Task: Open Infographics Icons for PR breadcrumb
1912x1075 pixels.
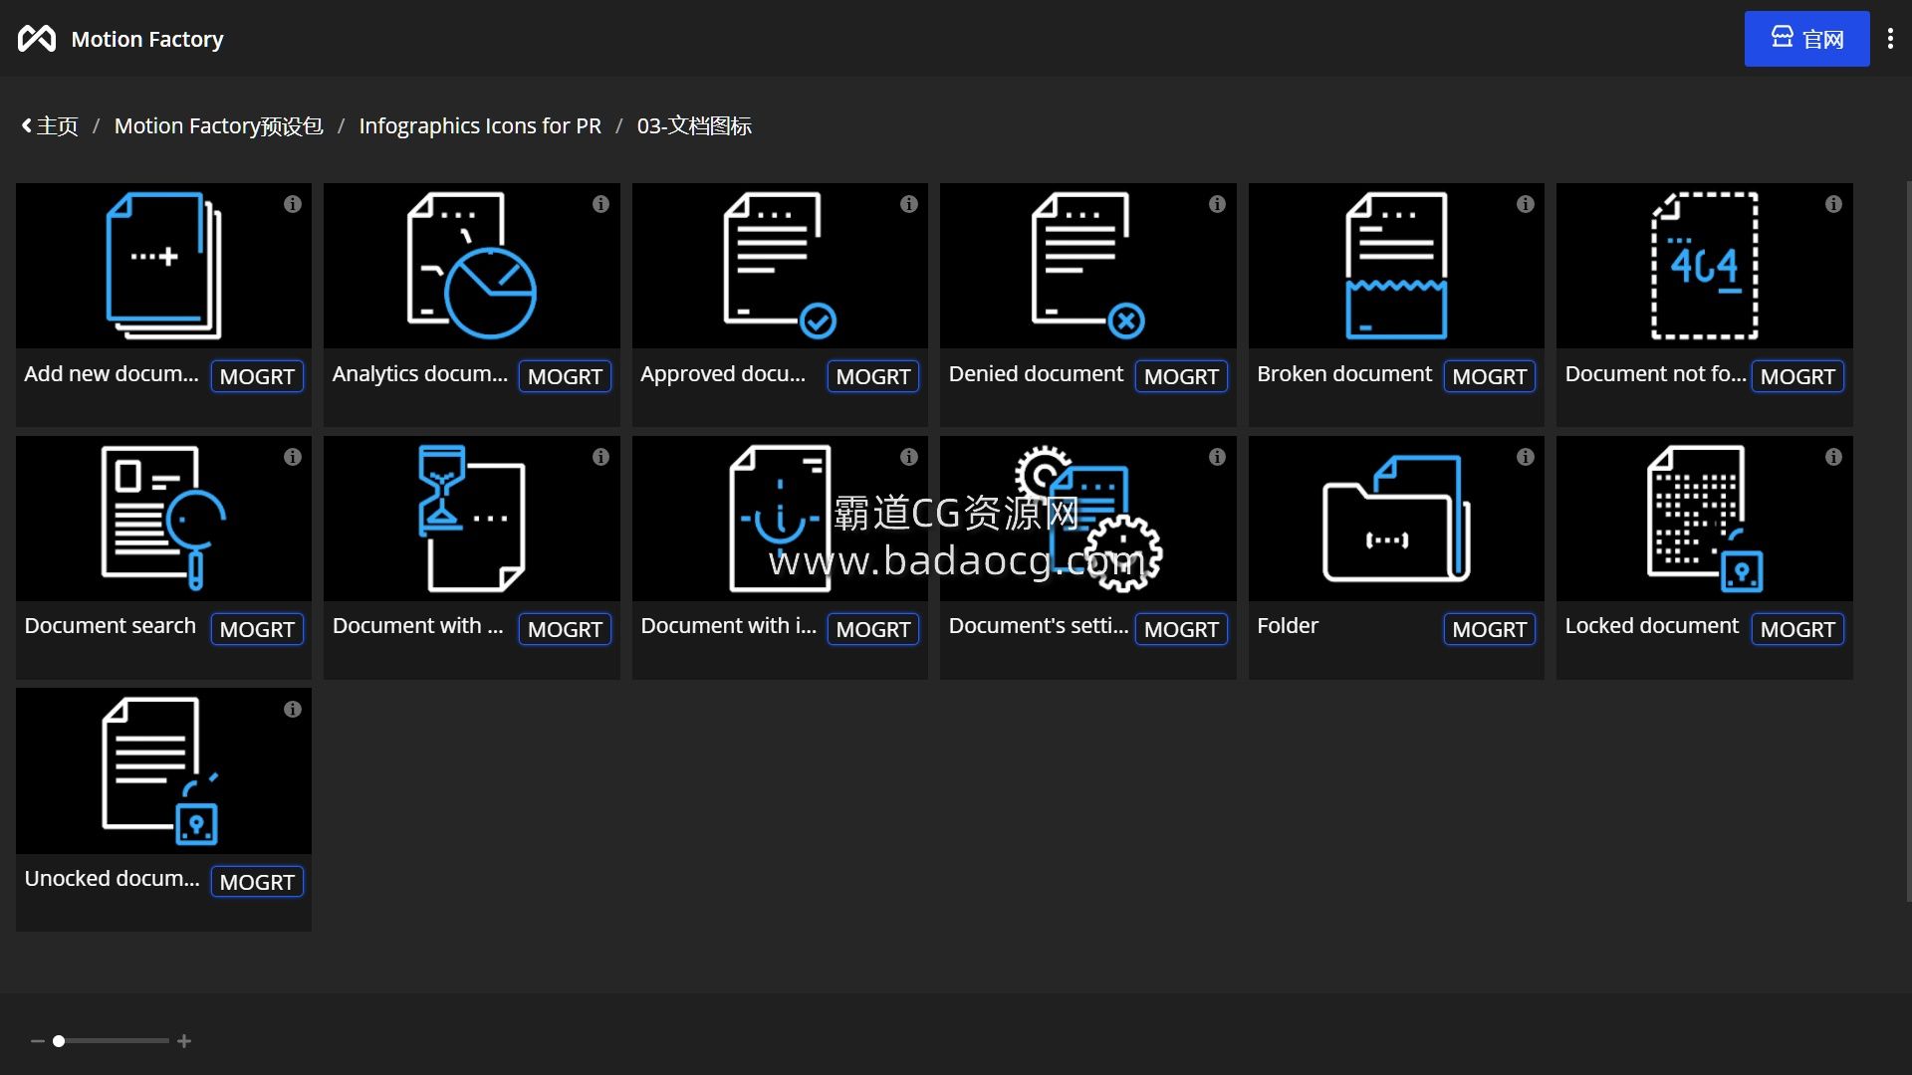Action: (x=480, y=126)
